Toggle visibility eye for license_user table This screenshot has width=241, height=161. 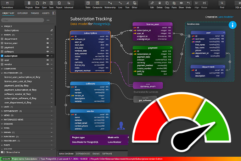47,43
